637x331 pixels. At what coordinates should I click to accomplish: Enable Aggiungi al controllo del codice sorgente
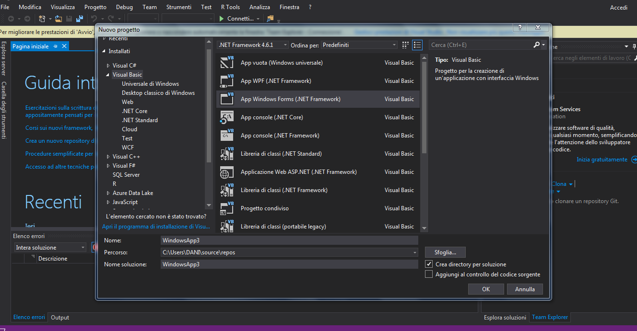tap(429, 274)
